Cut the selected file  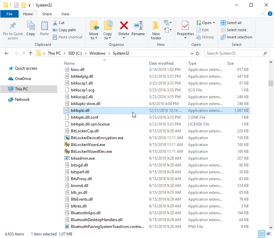(x=59, y=23)
